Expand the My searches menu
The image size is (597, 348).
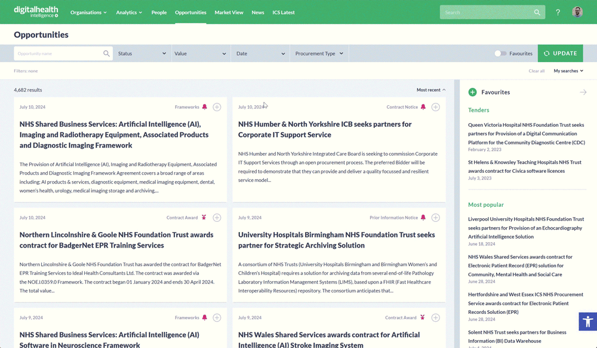click(568, 71)
